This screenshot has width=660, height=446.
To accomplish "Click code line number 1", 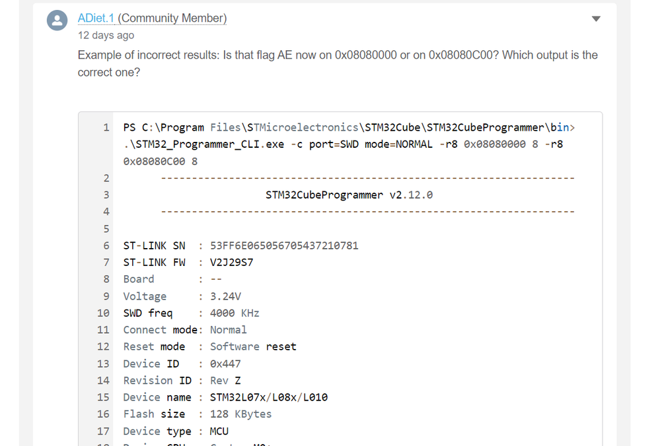I will (106, 127).
